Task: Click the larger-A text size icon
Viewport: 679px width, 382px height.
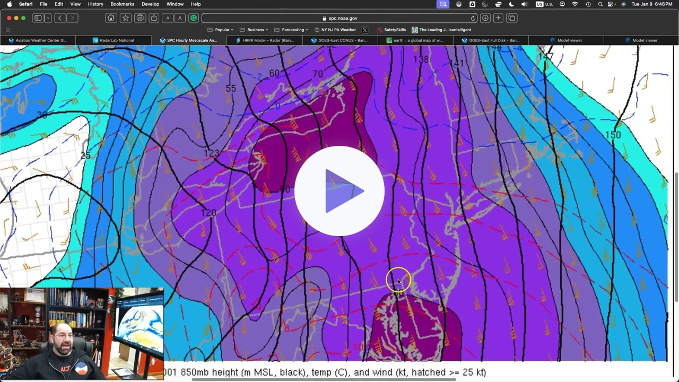Action: tap(180, 18)
